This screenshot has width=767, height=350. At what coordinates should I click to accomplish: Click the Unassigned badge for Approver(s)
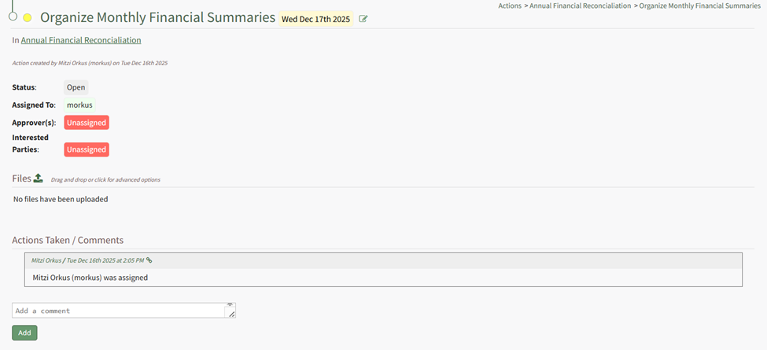tap(87, 123)
